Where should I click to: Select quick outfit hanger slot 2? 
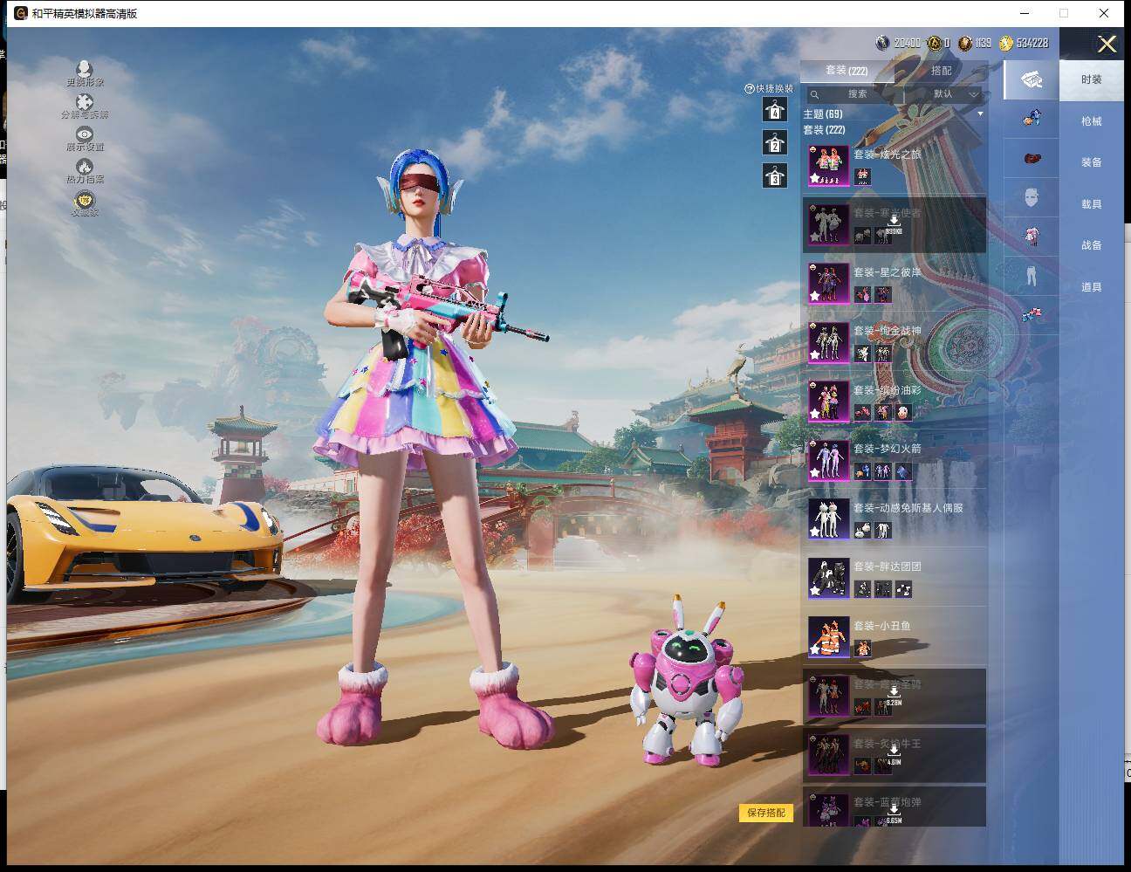[x=774, y=143]
